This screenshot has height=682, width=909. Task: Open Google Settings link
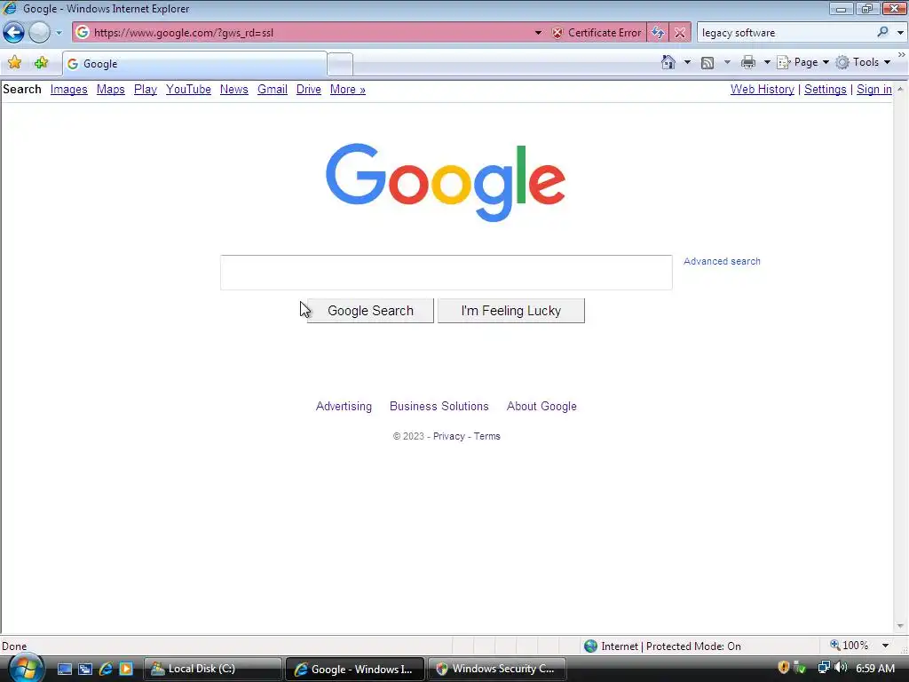point(825,90)
